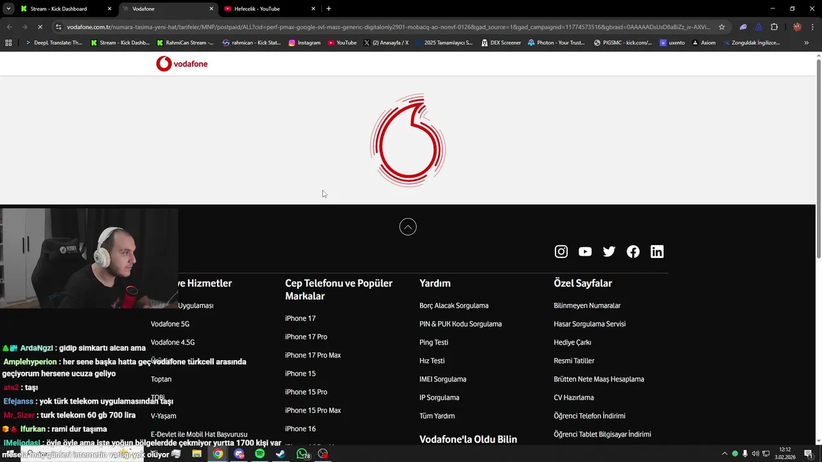Open DEX Screener bookmark
This screenshot has width=822, height=462.
coord(501,43)
